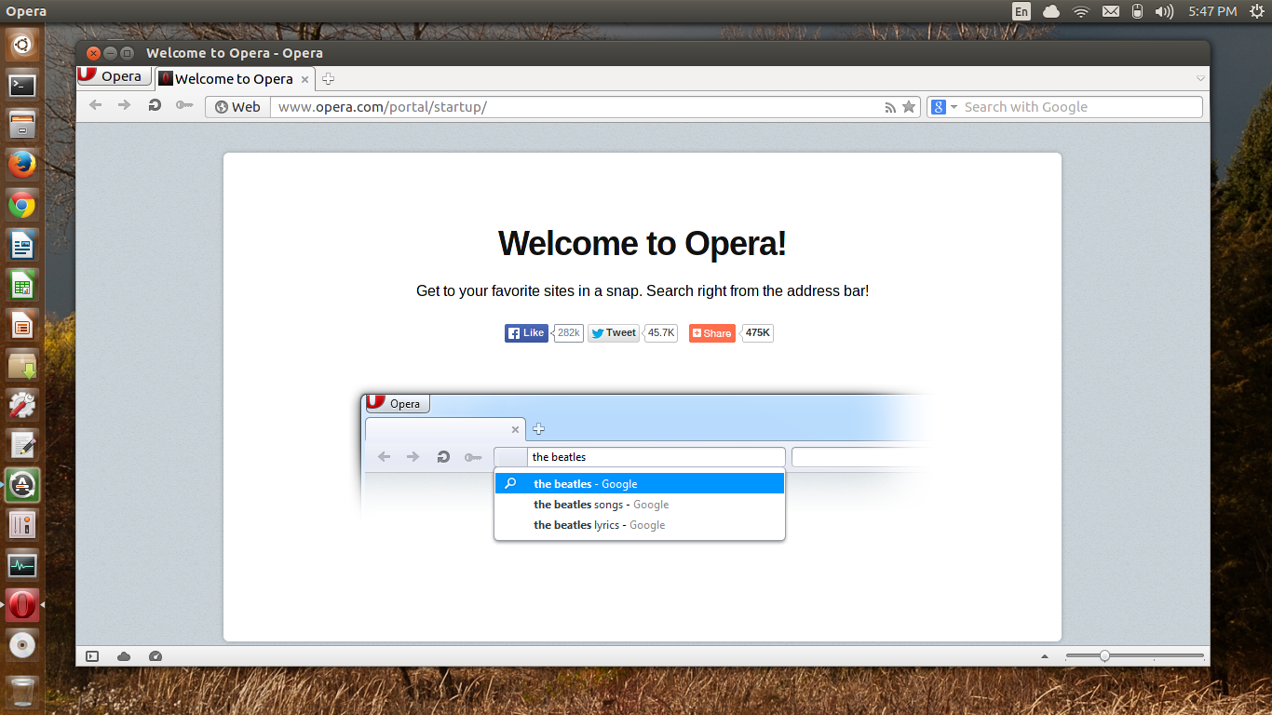Open the Wi-Fi network indicator
The image size is (1272, 715).
(1081, 11)
